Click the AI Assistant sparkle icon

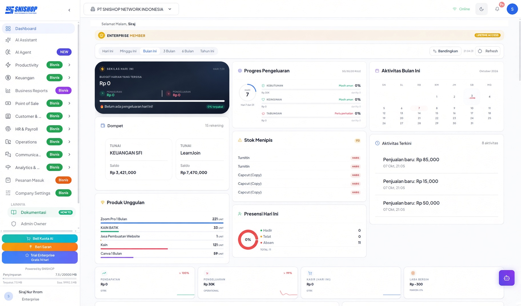[x=8, y=40]
